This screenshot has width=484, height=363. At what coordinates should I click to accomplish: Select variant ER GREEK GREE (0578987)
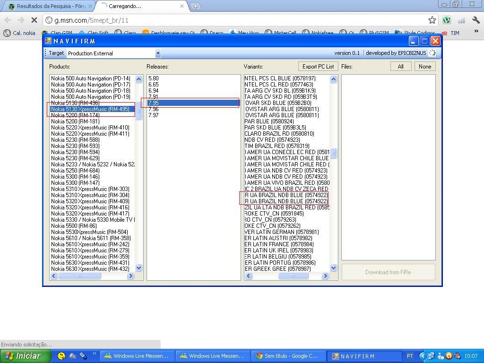[287, 269]
